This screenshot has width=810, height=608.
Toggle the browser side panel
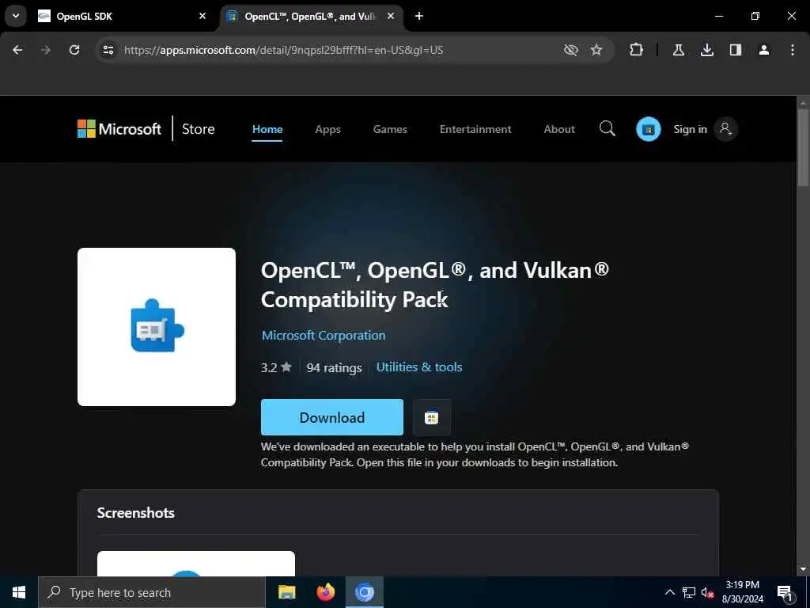736,50
